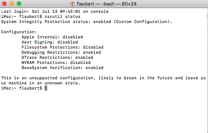Click the right bracket mark beside command line
The image size is (208, 133).
(207, 16)
